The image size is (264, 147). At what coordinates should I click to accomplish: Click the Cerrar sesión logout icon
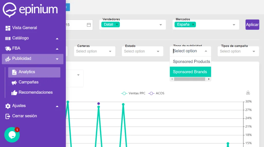coord(8,116)
